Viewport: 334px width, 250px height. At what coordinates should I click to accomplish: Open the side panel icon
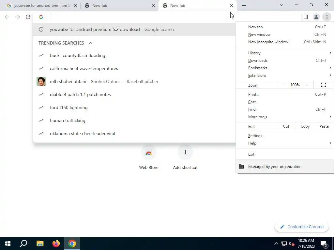click(x=306, y=17)
